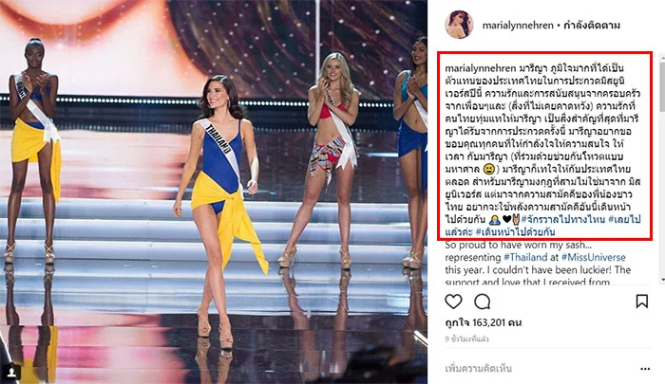This screenshot has height=384, width=665.
Task: Click marialynnehren username in caption text
Action: (481, 68)
